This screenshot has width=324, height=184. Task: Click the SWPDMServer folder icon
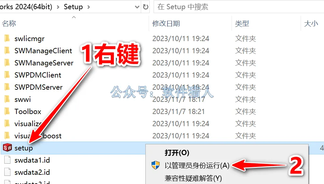click(7, 87)
